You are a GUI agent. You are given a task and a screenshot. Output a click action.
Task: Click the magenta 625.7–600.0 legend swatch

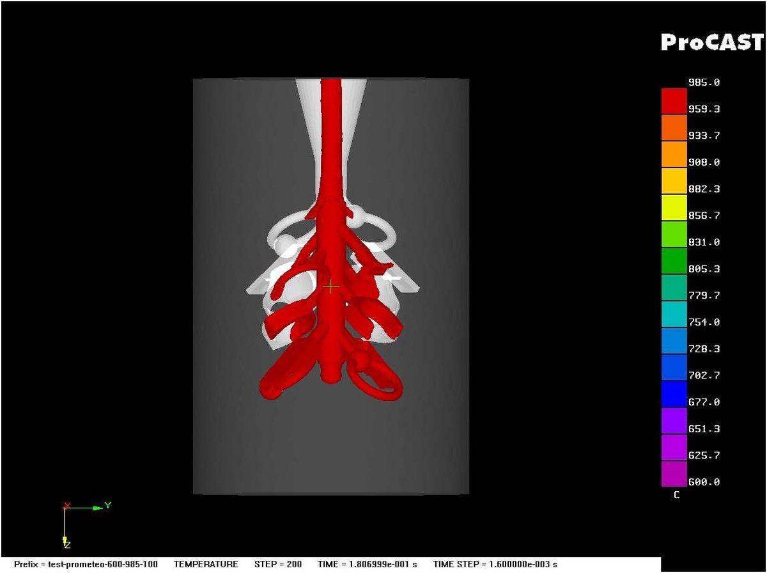674,474
